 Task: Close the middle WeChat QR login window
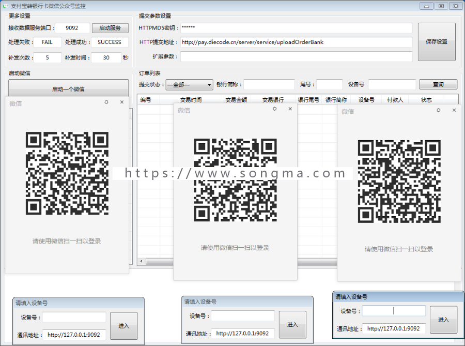pyautogui.click(x=290, y=109)
